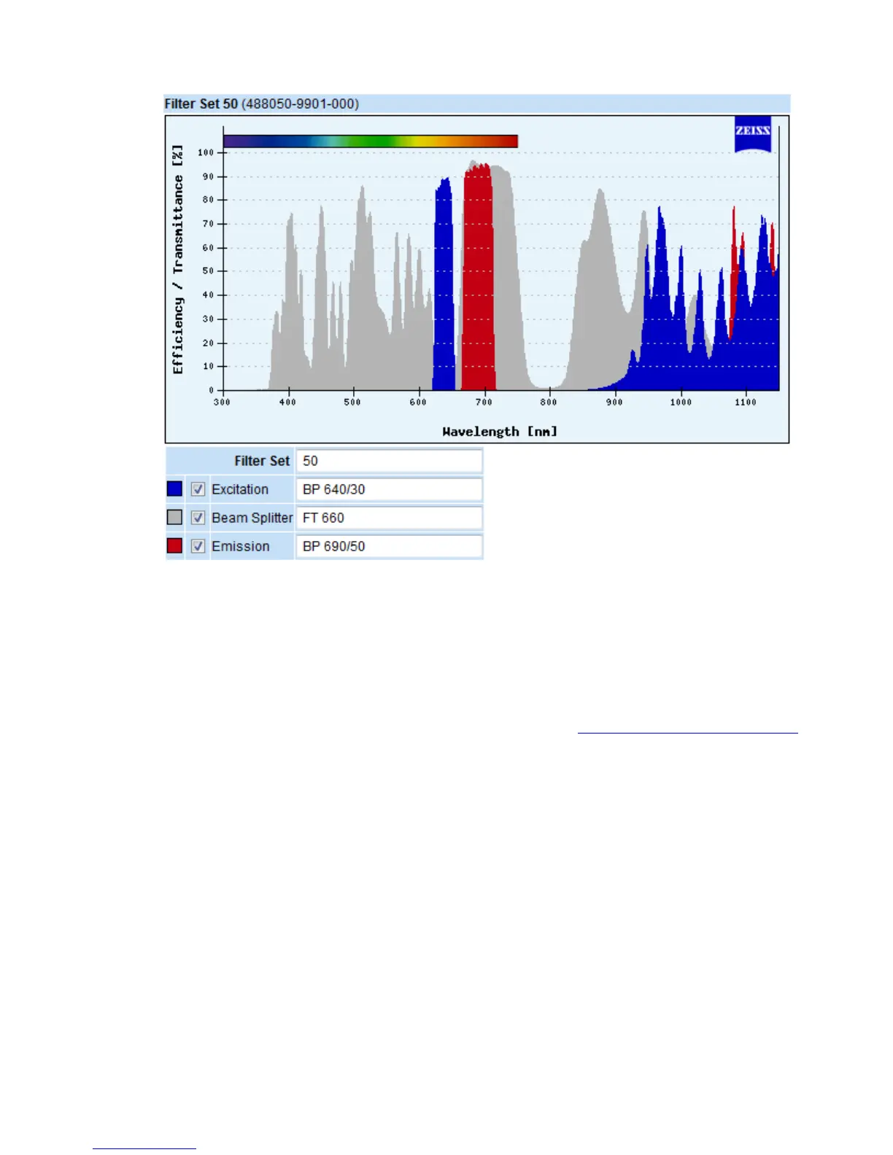
Task: Click the gray Beam Splitter color swatch
Action: click(174, 517)
